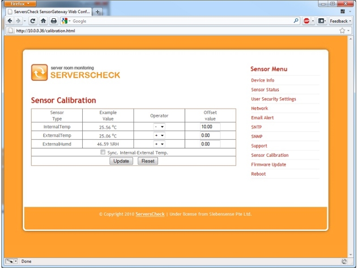Open the Support menu link
Screen dimensions: 358x268
(259, 146)
